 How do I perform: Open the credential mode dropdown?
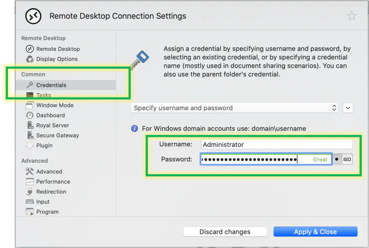pyautogui.click(x=235, y=108)
